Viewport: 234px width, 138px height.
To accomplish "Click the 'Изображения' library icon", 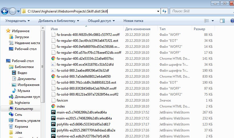I will pos(14,85).
